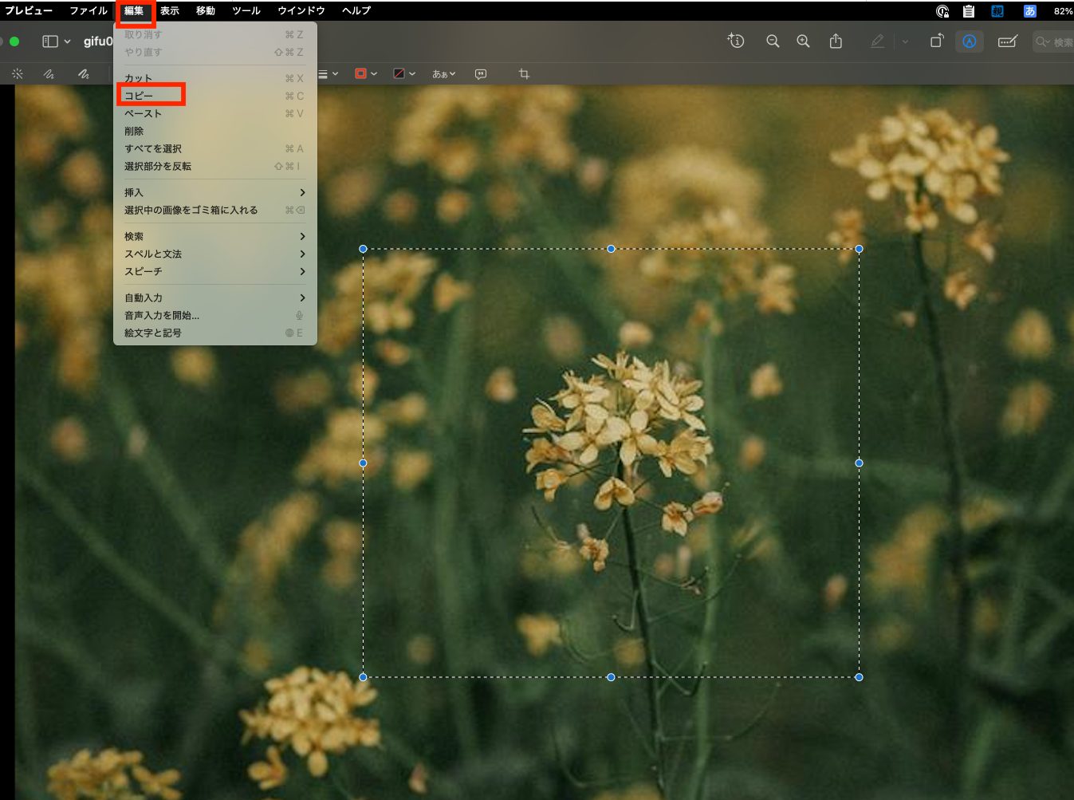Click the form filling toolbar icon

pyautogui.click(x=1008, y=41)
